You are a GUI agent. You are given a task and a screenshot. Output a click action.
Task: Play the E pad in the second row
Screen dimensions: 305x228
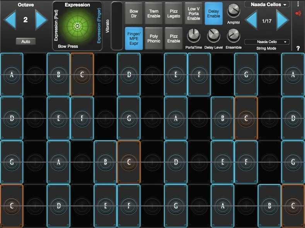tap(58, 118)
